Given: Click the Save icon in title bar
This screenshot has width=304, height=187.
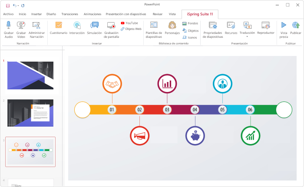Looking at the screenshot, I should click(x=8, y=6).
